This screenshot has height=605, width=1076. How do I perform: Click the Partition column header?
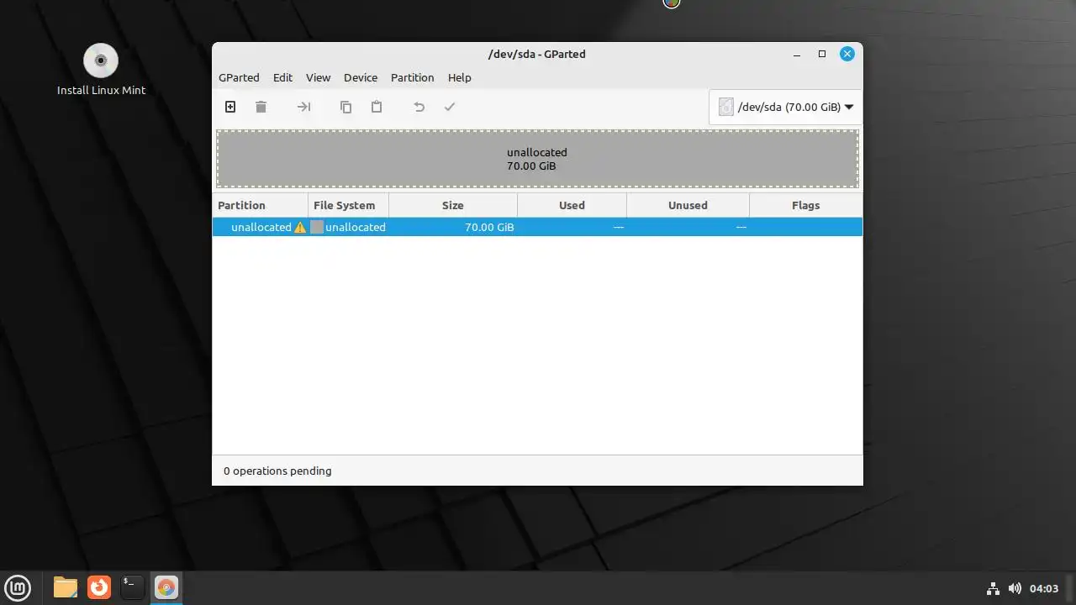click(x=260, y=205)
